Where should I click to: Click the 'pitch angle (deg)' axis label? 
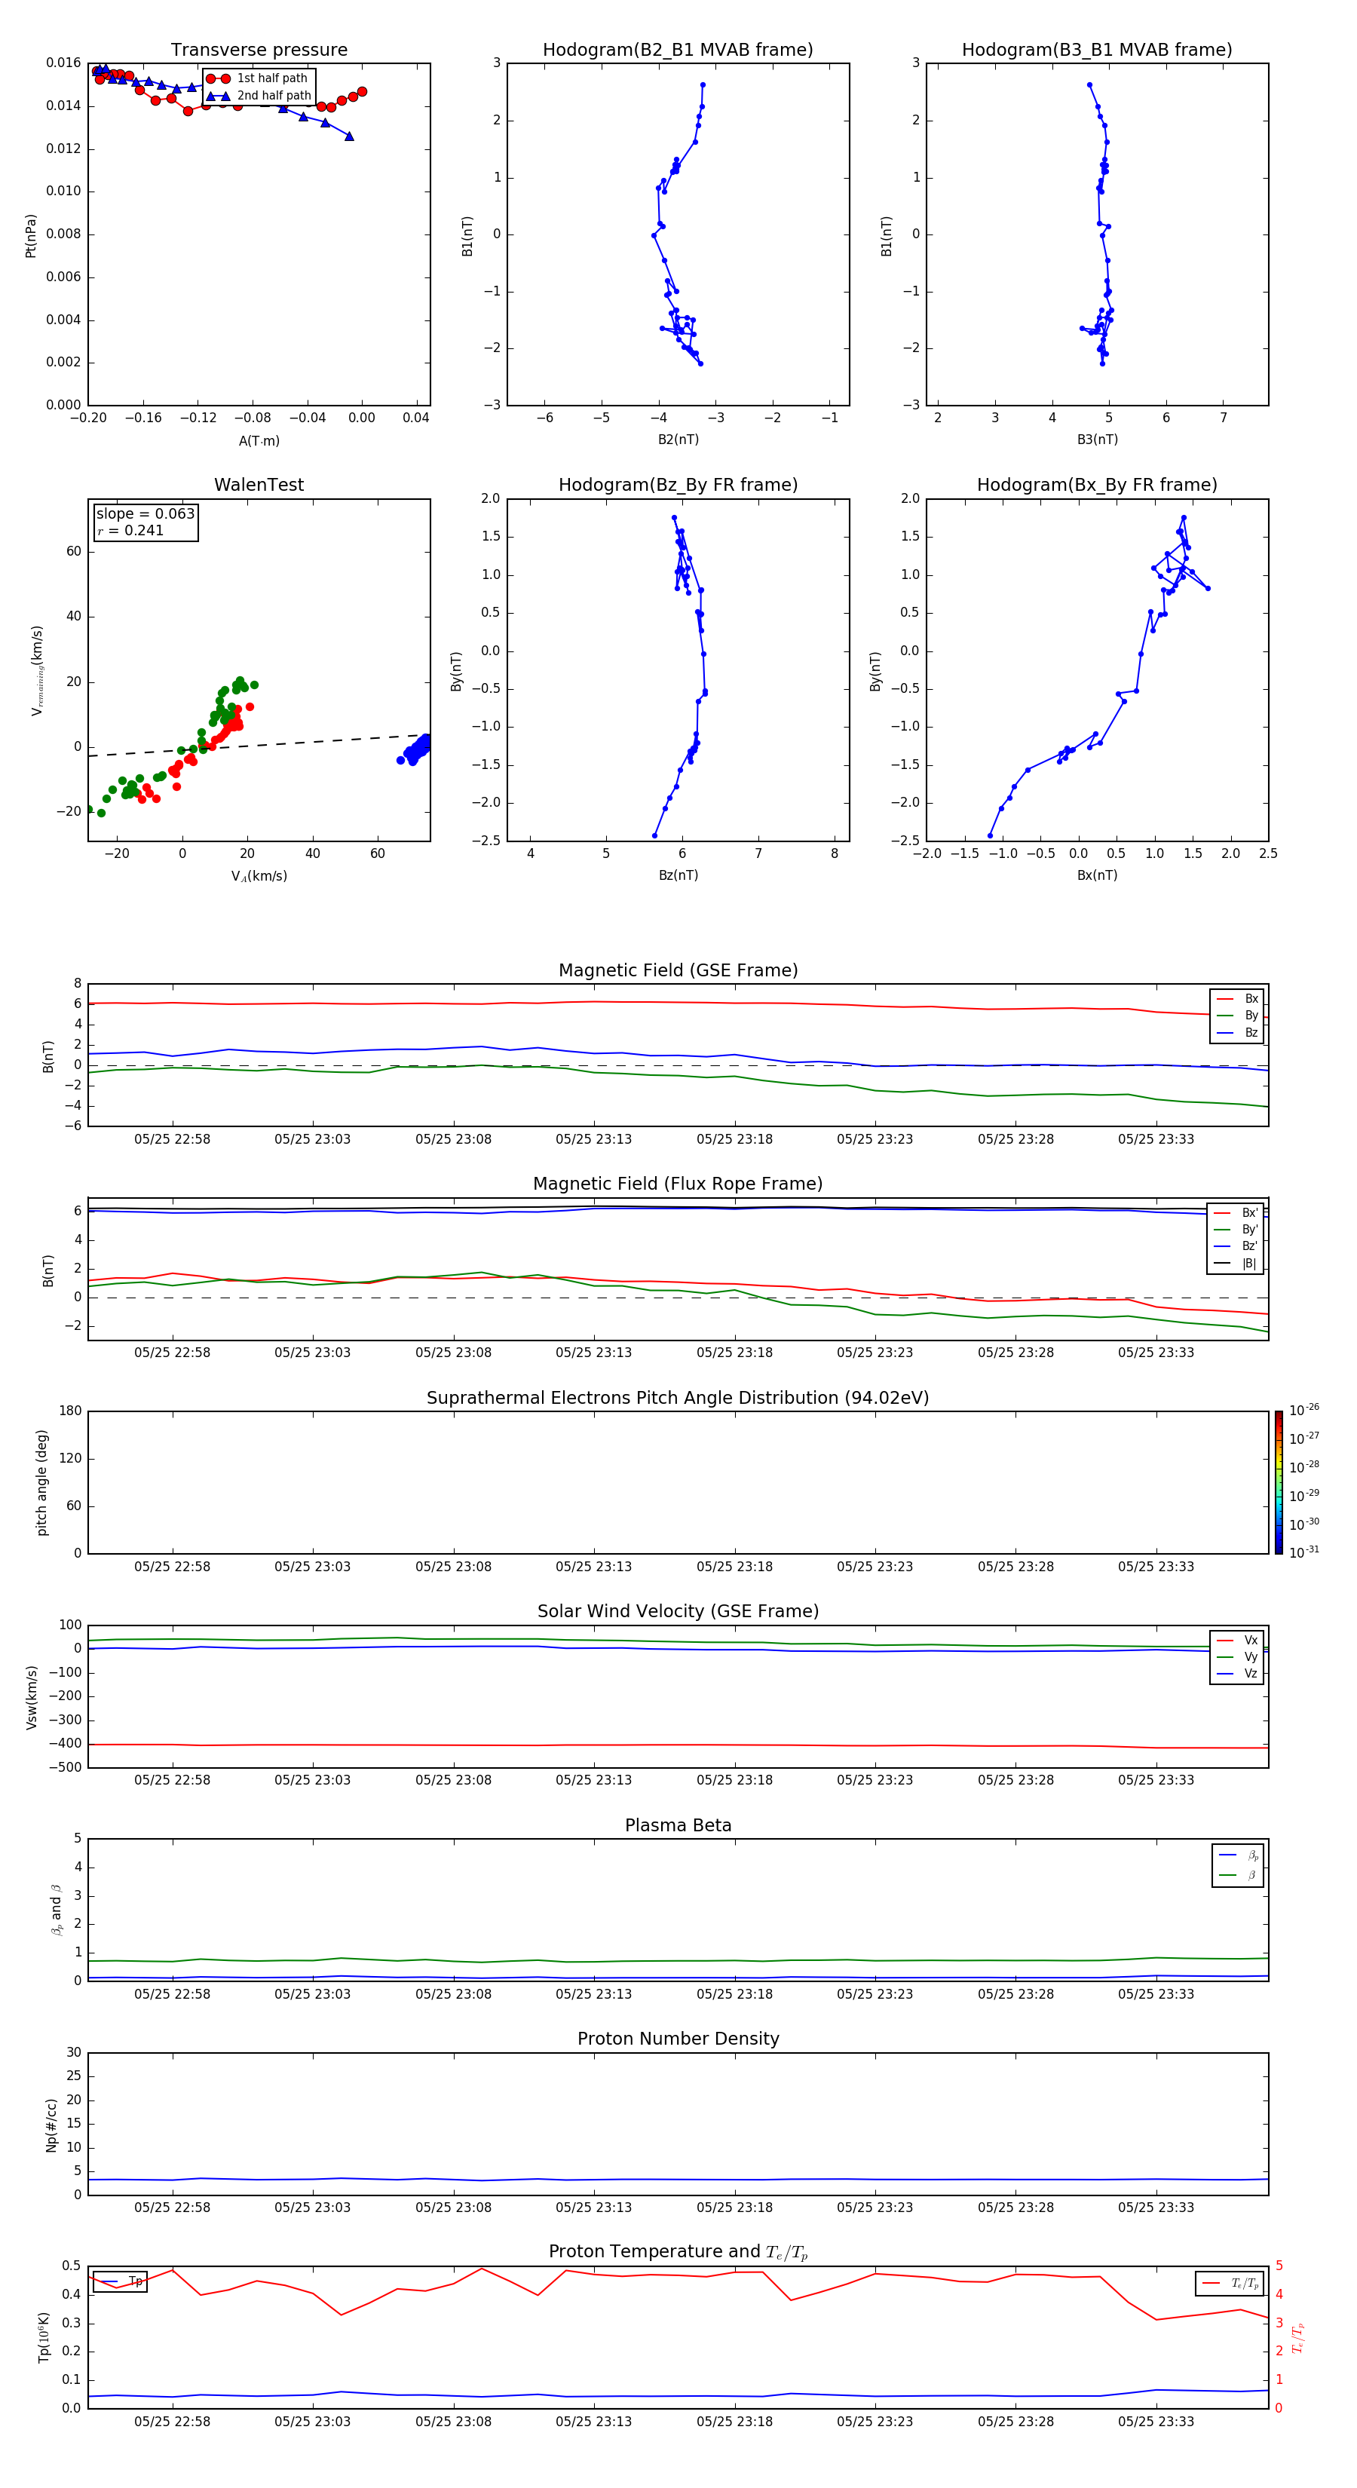[x=41, y=1482]
